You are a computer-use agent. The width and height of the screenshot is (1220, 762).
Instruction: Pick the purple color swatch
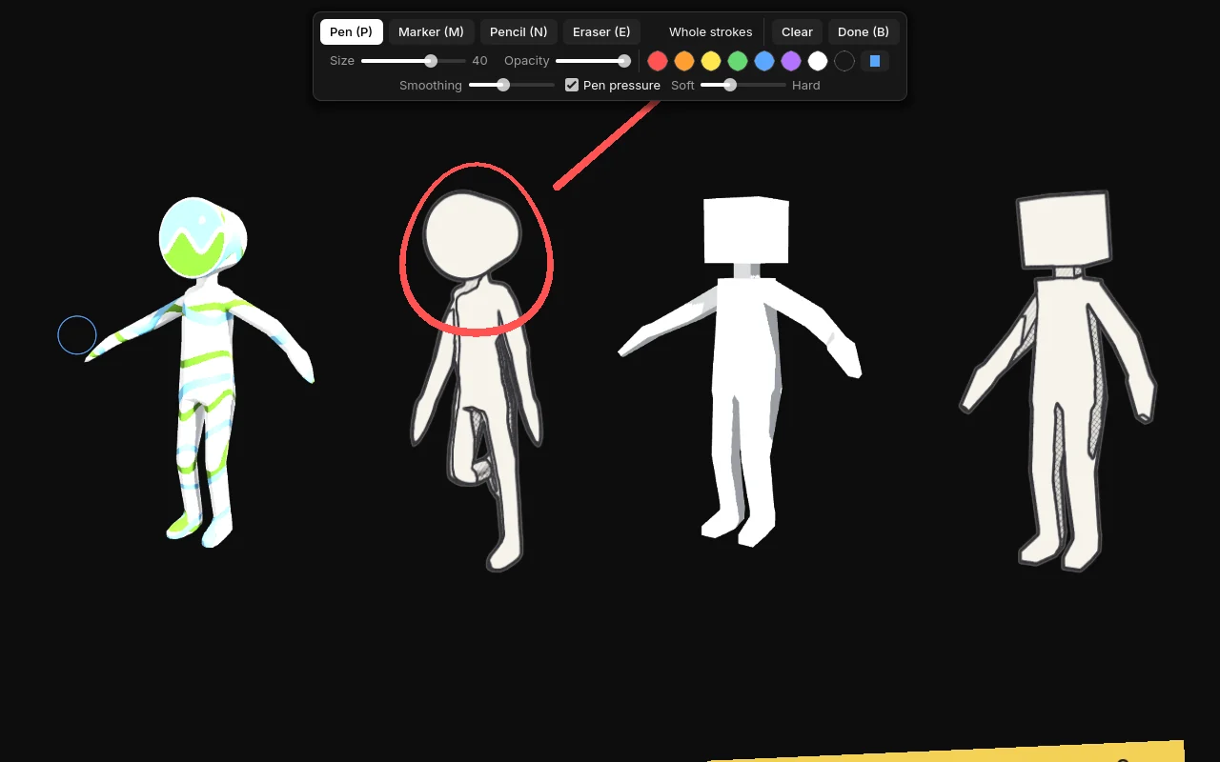click(x=791, y=61)
